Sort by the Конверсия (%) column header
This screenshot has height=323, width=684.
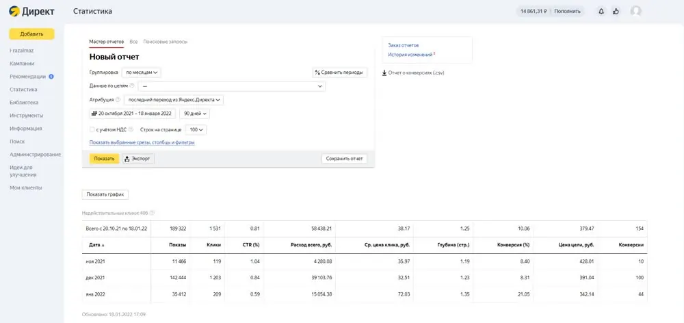(x=514, y=245)
